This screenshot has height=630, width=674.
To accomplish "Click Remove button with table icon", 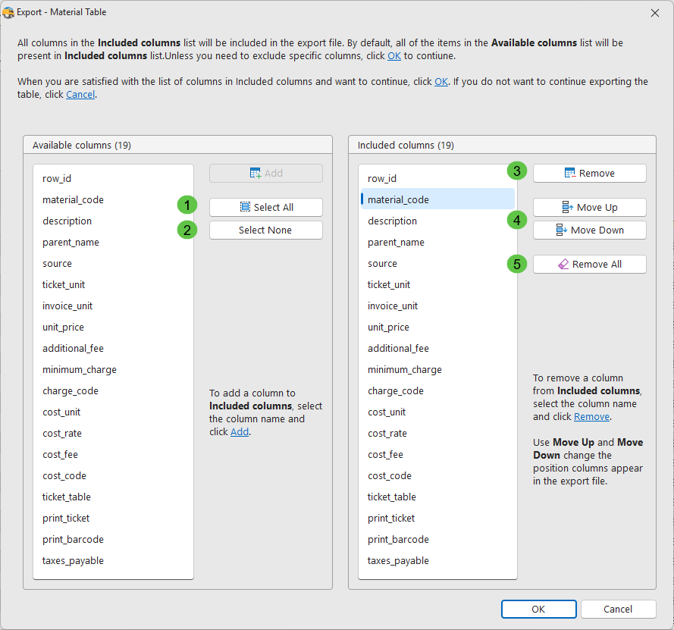I will [x=589, y=173].
